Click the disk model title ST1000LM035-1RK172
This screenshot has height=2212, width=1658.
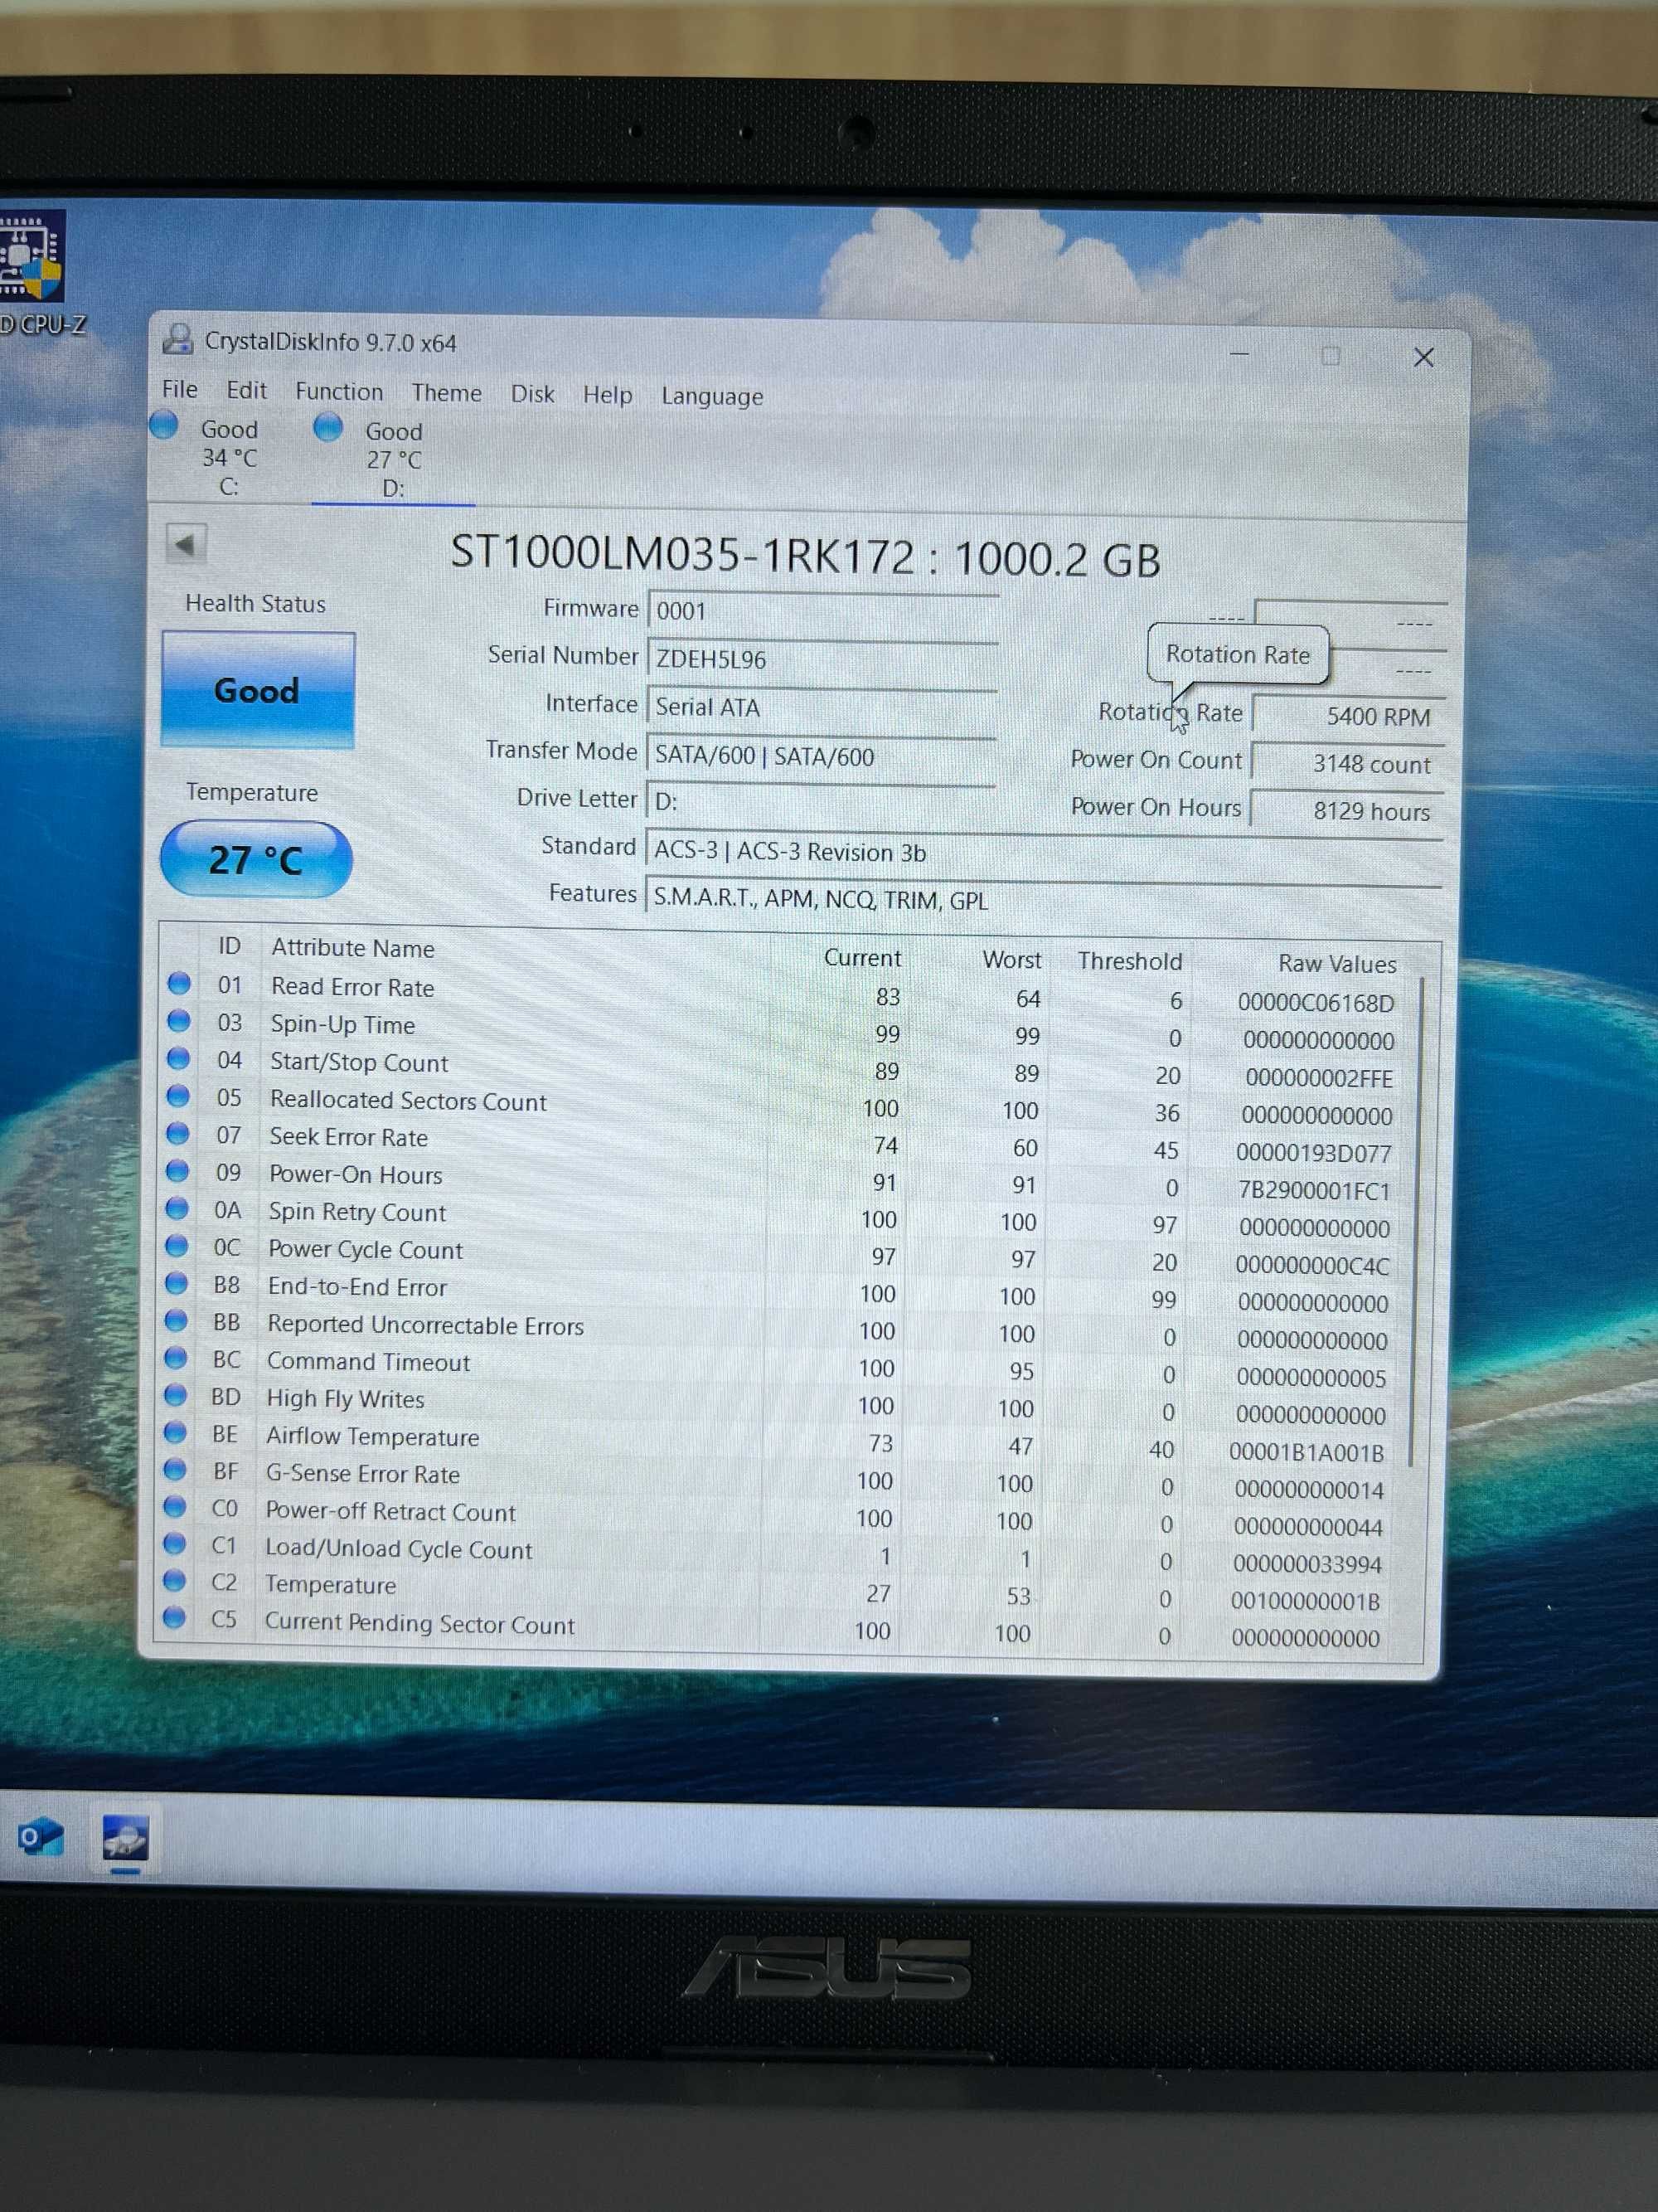[x=682, y=554]
